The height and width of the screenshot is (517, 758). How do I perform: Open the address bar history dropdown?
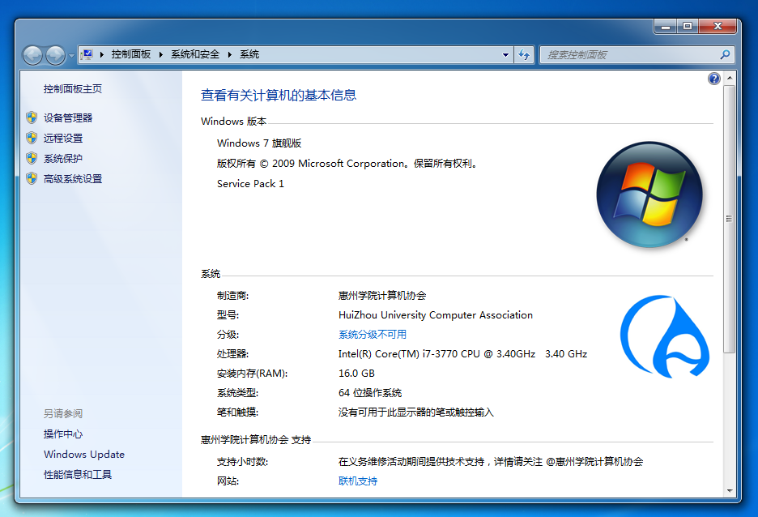pyautogui.click(x=505, y=54)
